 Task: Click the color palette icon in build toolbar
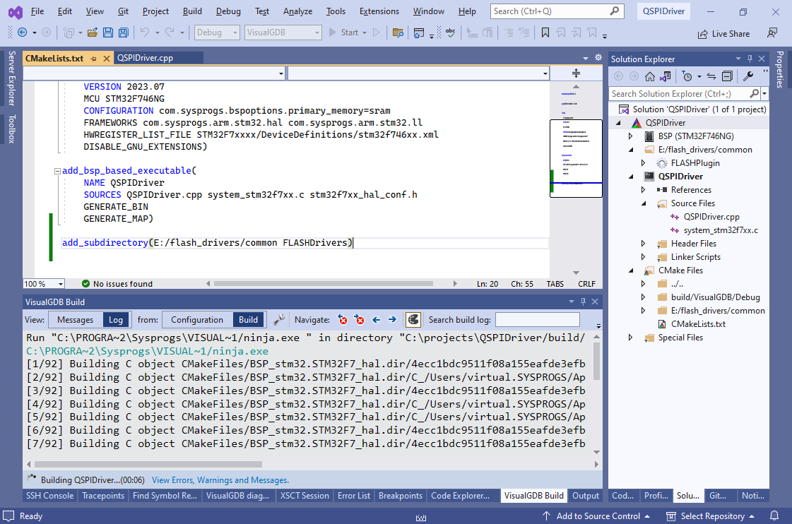(413, 319)
